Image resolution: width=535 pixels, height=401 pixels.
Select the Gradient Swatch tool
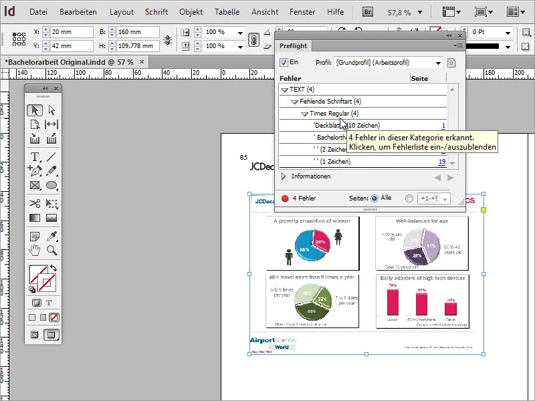pos(35,218)
